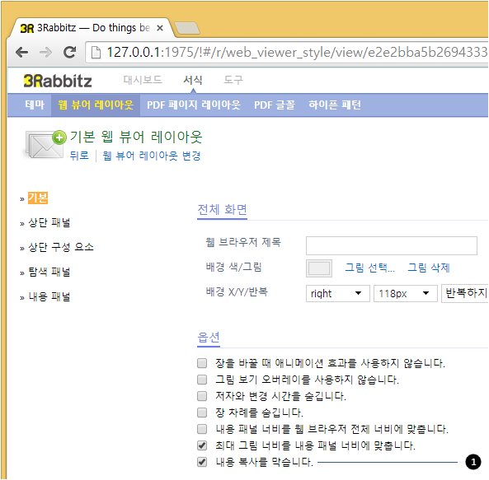Reload the page with refresh icon
Image resolution: width=489 pixels, height=480 pixels.
pyautogui.click(x=70, y=53)
